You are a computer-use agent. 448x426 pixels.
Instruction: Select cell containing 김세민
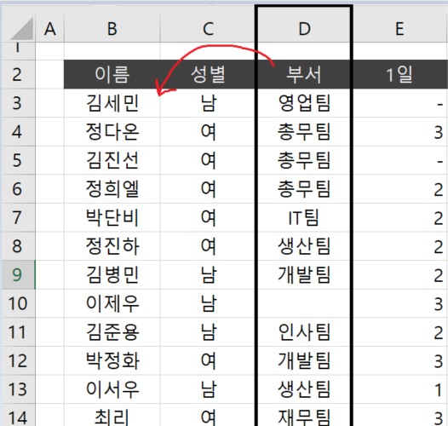(x=112, y=103)
